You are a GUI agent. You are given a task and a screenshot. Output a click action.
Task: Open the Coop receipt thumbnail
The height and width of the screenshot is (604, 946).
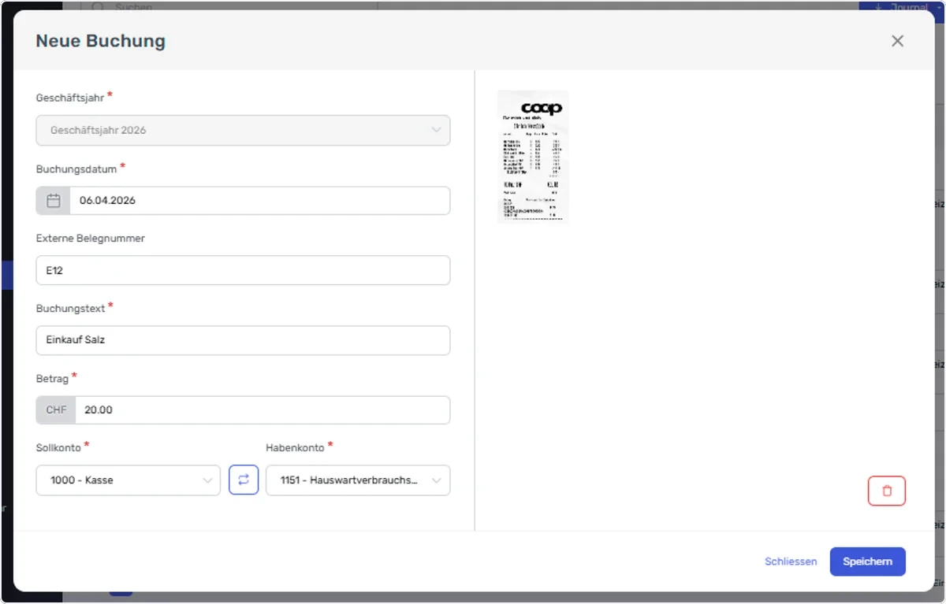tap(532, 157)
